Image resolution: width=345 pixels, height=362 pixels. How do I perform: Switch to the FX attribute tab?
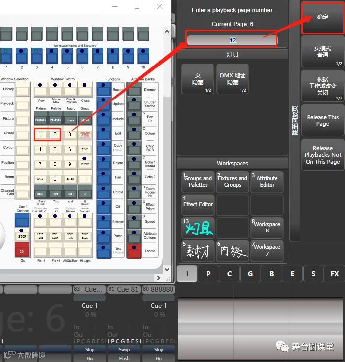(335, 274)
